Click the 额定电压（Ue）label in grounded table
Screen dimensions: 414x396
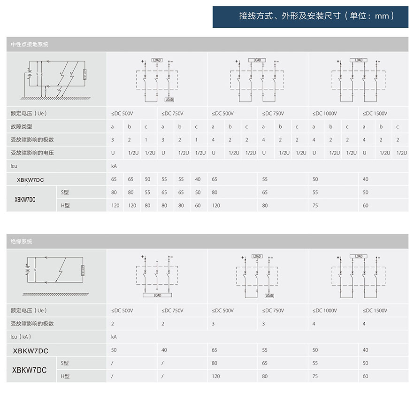click(x=29, y=114)
